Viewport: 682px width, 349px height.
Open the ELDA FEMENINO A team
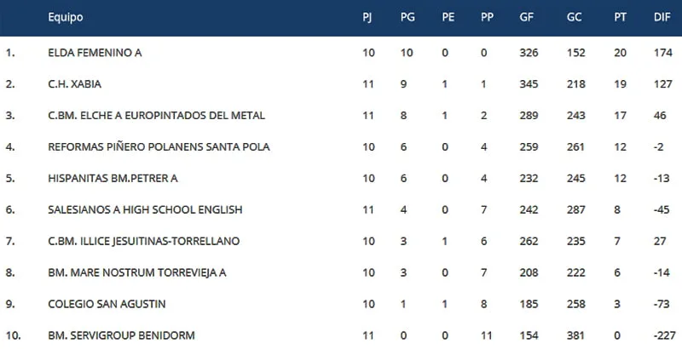pyautogui.click(x=95, y=53)
